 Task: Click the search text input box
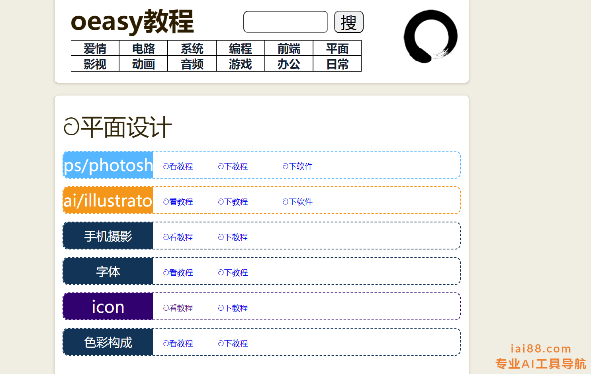tap(286, 22)
